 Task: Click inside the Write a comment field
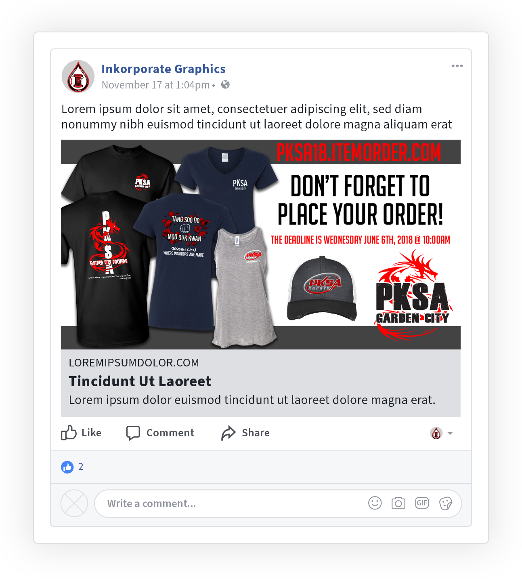tap(278, 503)
